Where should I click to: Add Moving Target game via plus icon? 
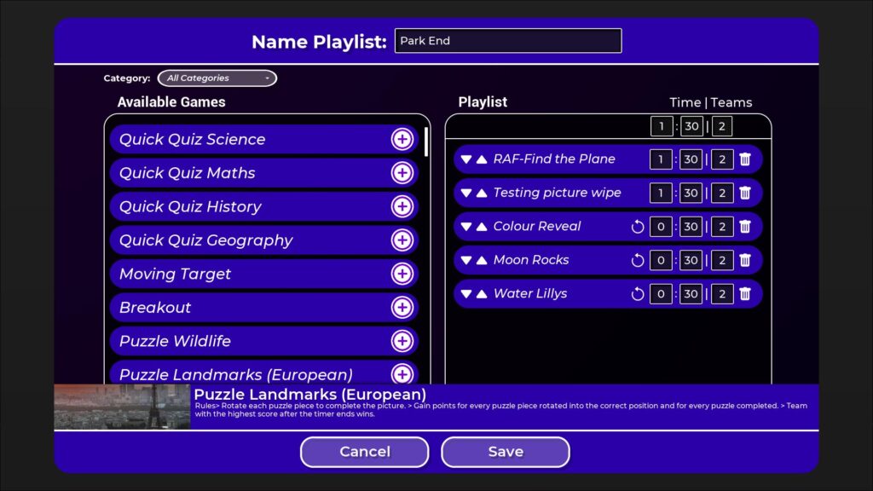pos(402,274)
